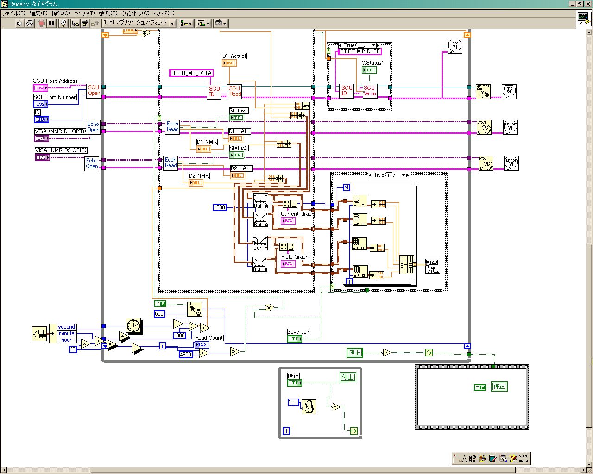
Task: Click the Step Over toolbar button
Action: tap(85, 23)
